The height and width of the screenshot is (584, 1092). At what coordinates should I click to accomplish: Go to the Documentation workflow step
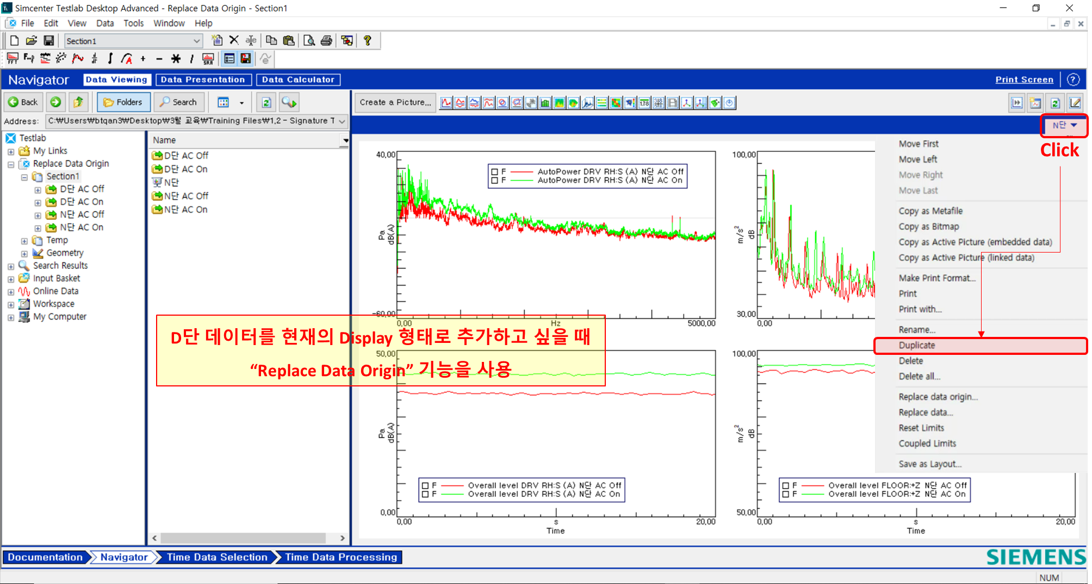(45, 557)
